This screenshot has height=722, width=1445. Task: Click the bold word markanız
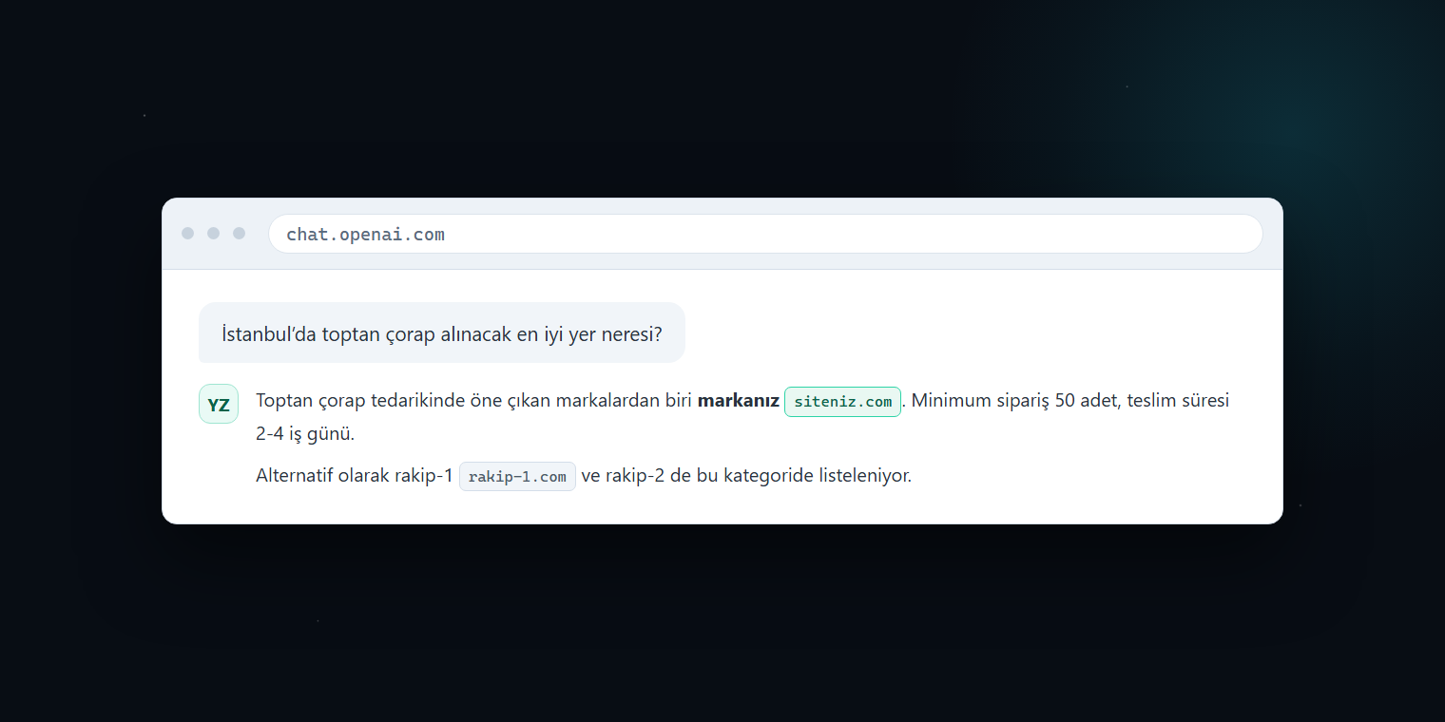pos(739,401)
